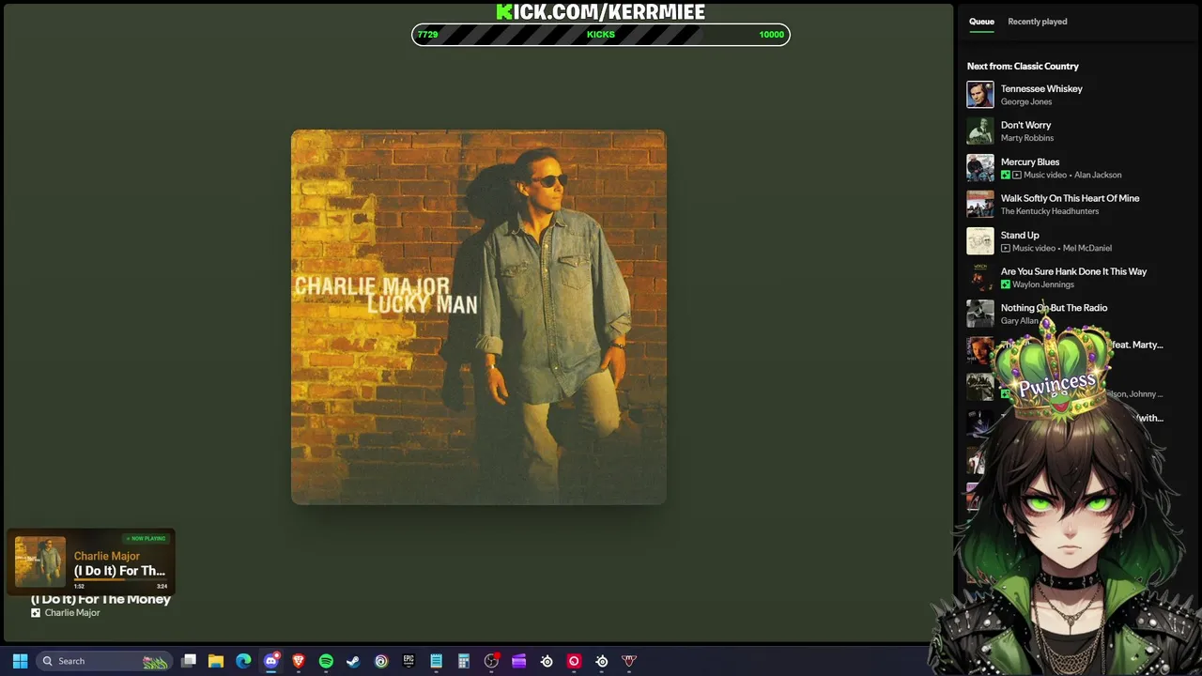Click the album art in Now Playing widget

[x=40, y=562]
